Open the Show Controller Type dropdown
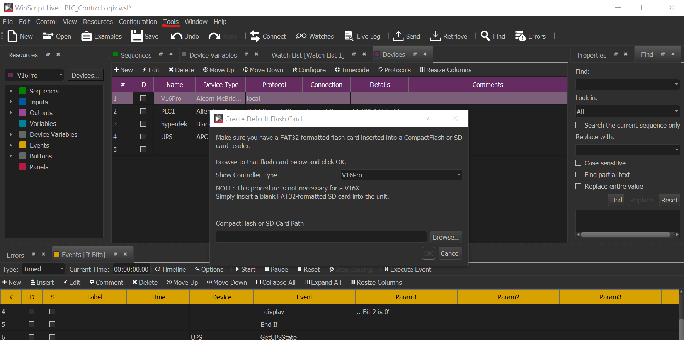 (x=401, y=175)
